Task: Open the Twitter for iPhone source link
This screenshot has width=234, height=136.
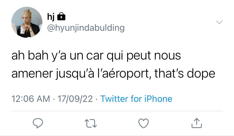Action: pos(136,99)
